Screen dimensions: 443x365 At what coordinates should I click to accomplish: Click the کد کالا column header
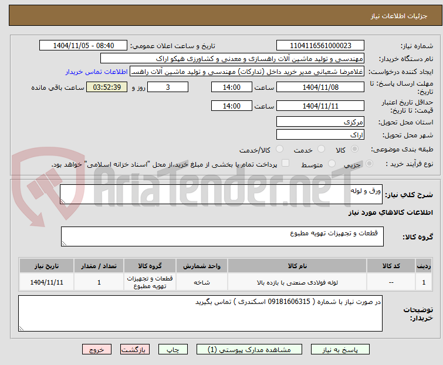(391, 266)
